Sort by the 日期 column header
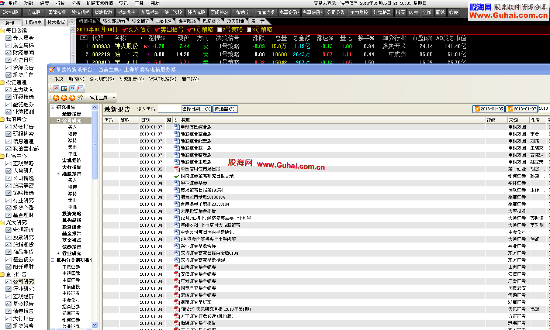 tap(152, 120)
